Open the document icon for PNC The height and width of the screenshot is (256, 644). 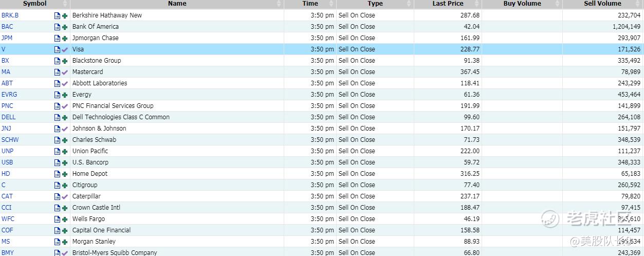click(x=57, y=106)
